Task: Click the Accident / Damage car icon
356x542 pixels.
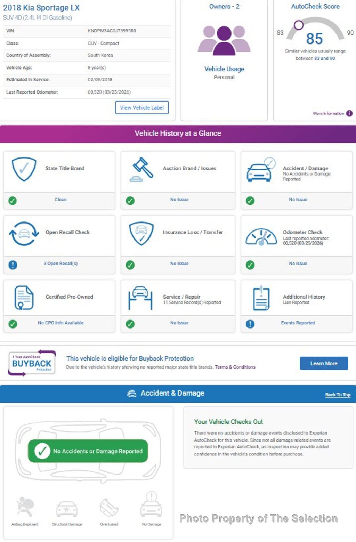Action: coord(260,170)
